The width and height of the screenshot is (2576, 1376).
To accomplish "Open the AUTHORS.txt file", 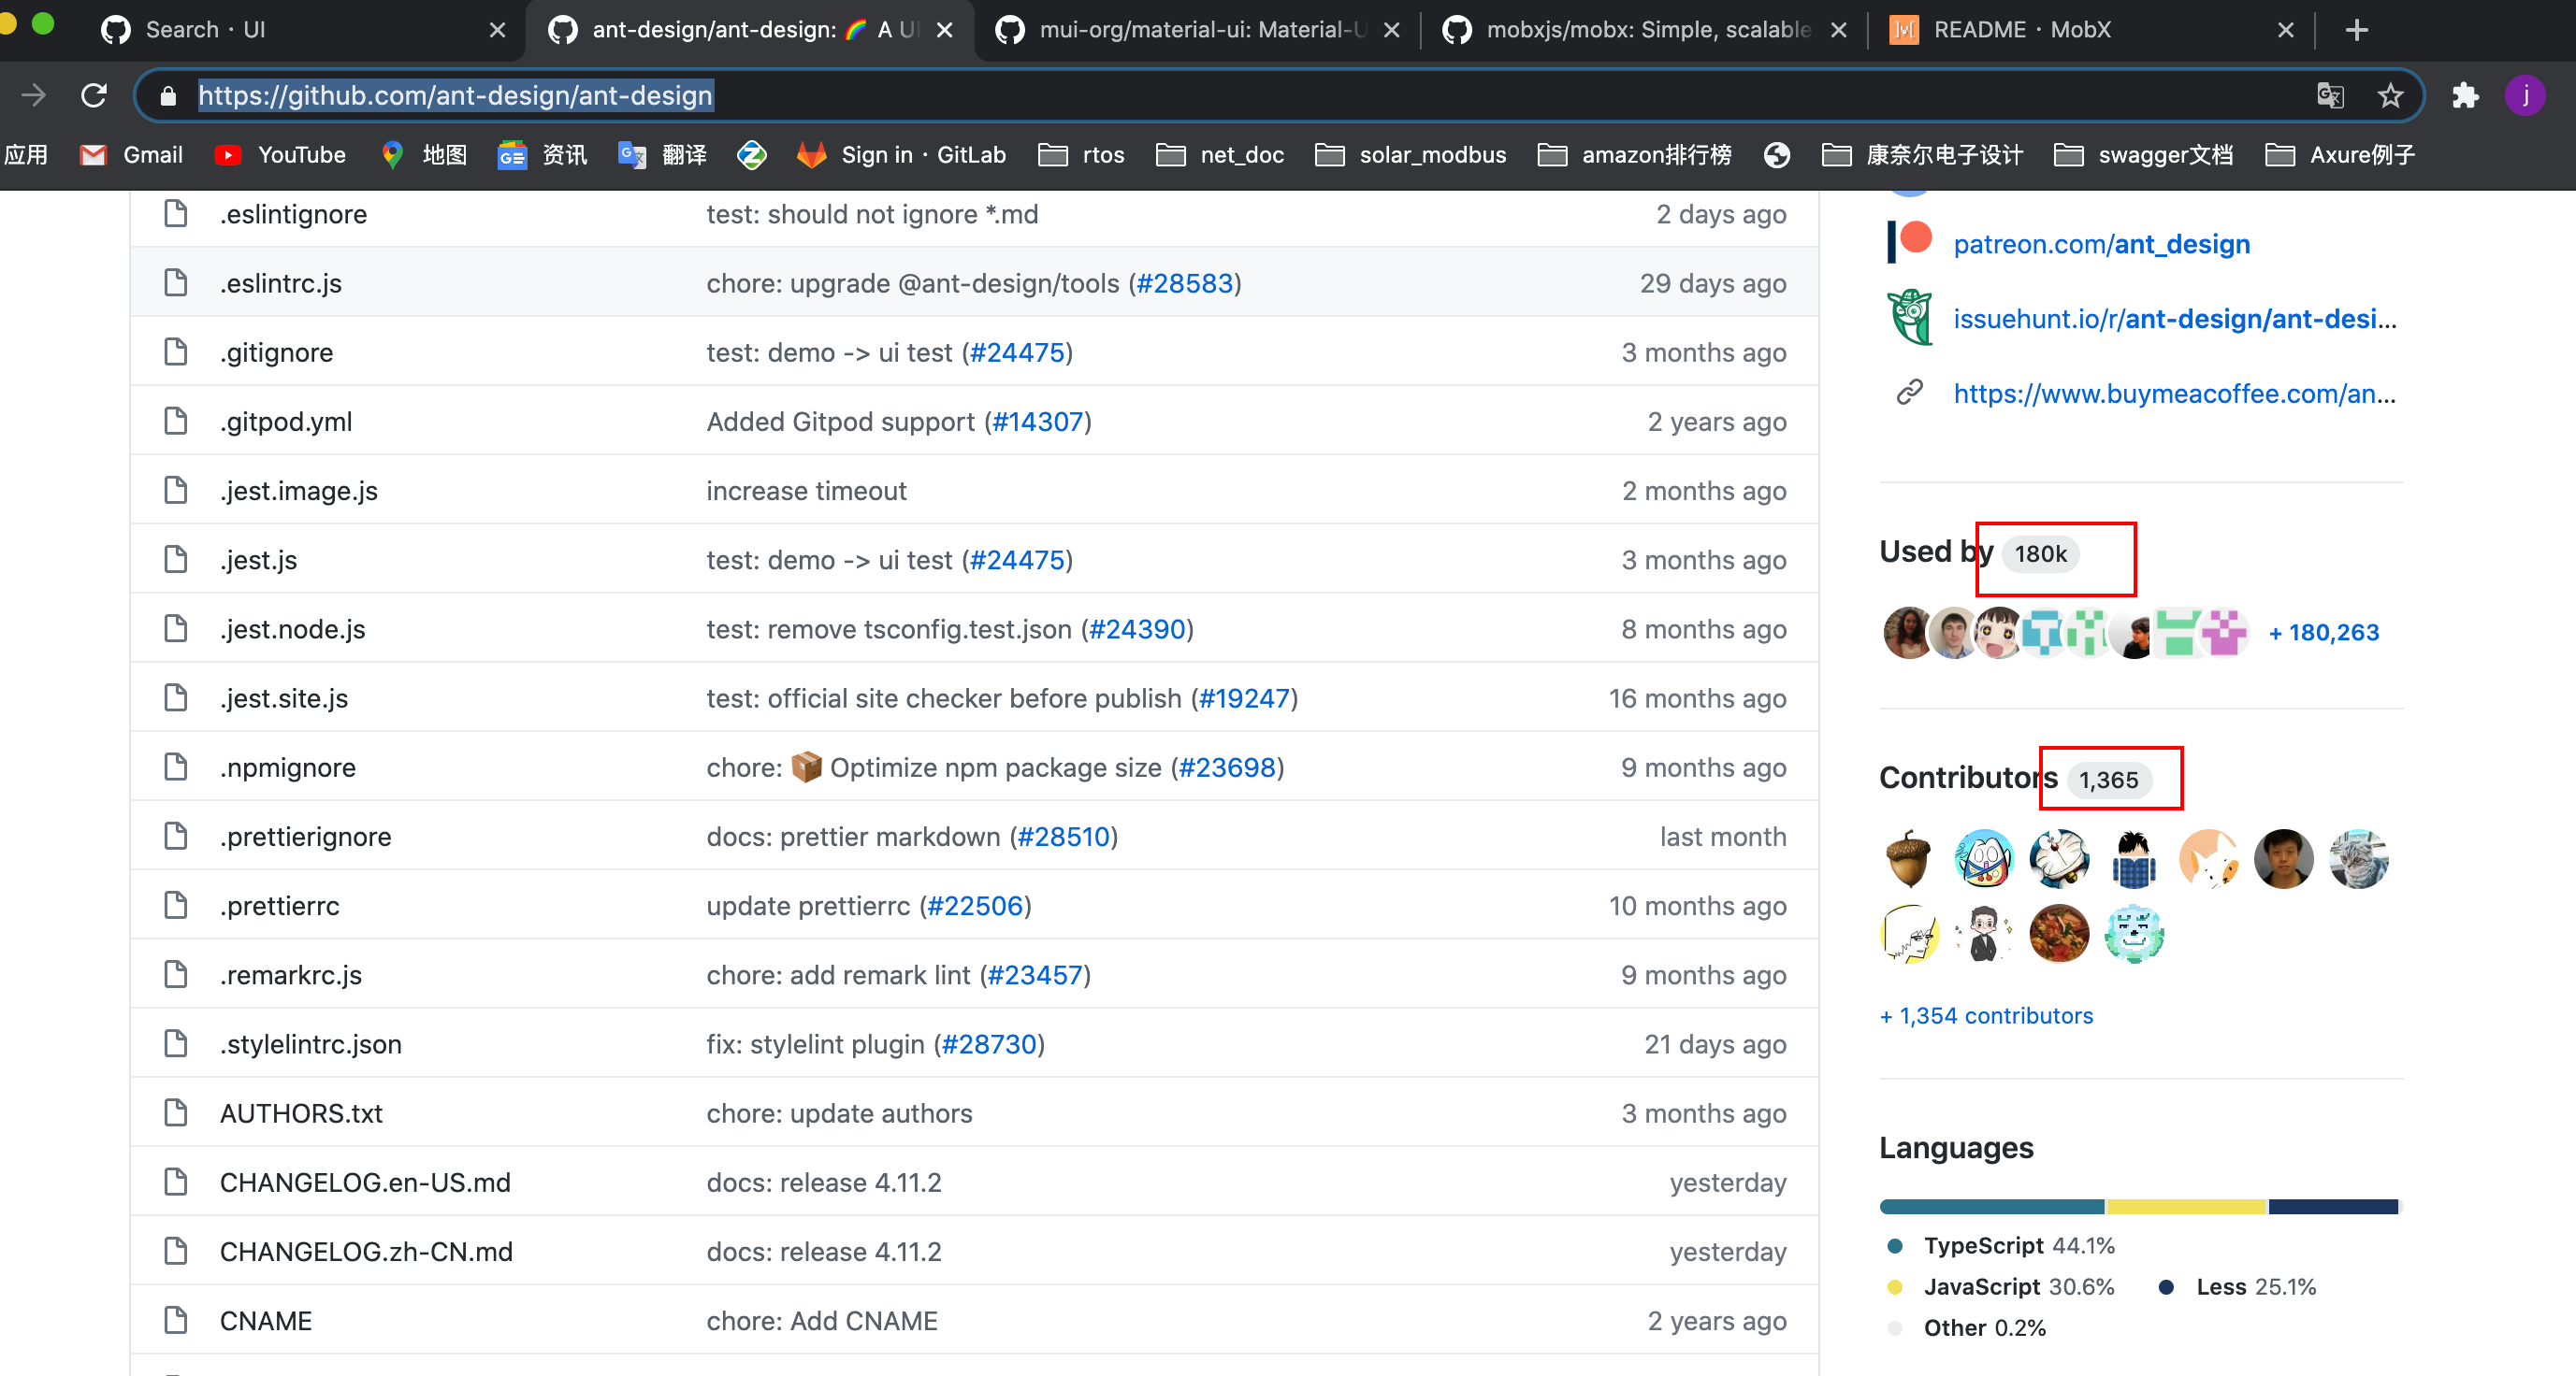I will [301, 1113].
